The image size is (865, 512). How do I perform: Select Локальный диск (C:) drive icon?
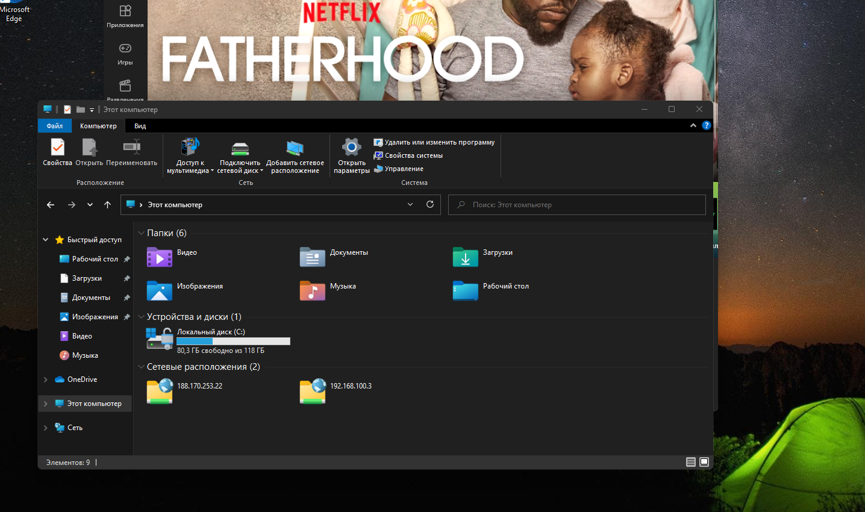point(160,339)
